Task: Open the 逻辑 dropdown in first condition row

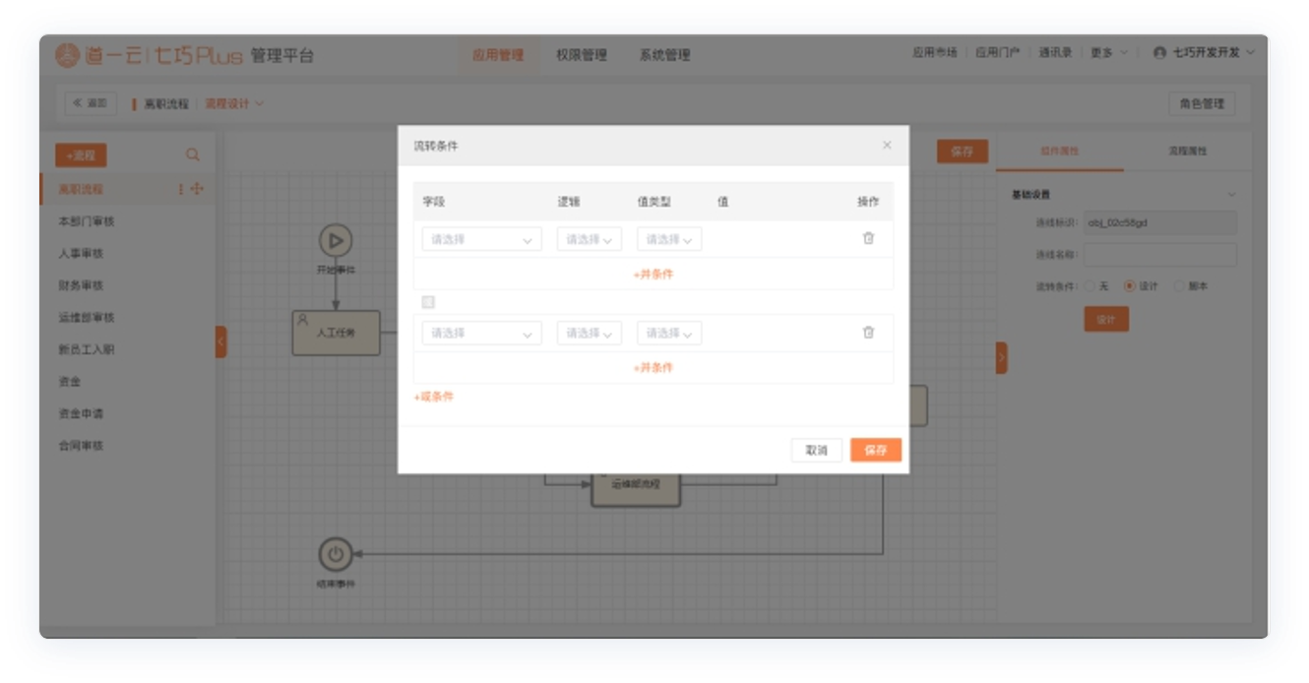Action: point(589,239)
